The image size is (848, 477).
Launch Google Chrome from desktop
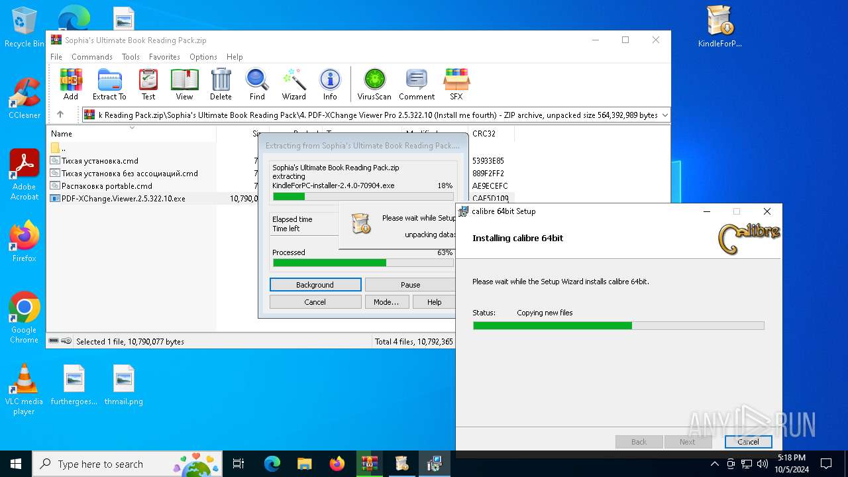[25, 317]
